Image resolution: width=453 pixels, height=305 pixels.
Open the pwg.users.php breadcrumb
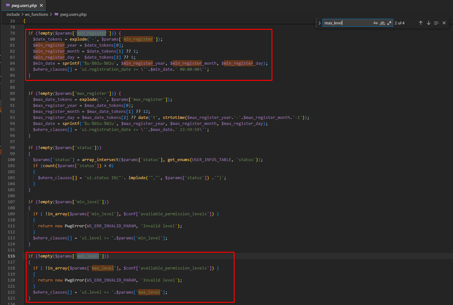point(73,14)
